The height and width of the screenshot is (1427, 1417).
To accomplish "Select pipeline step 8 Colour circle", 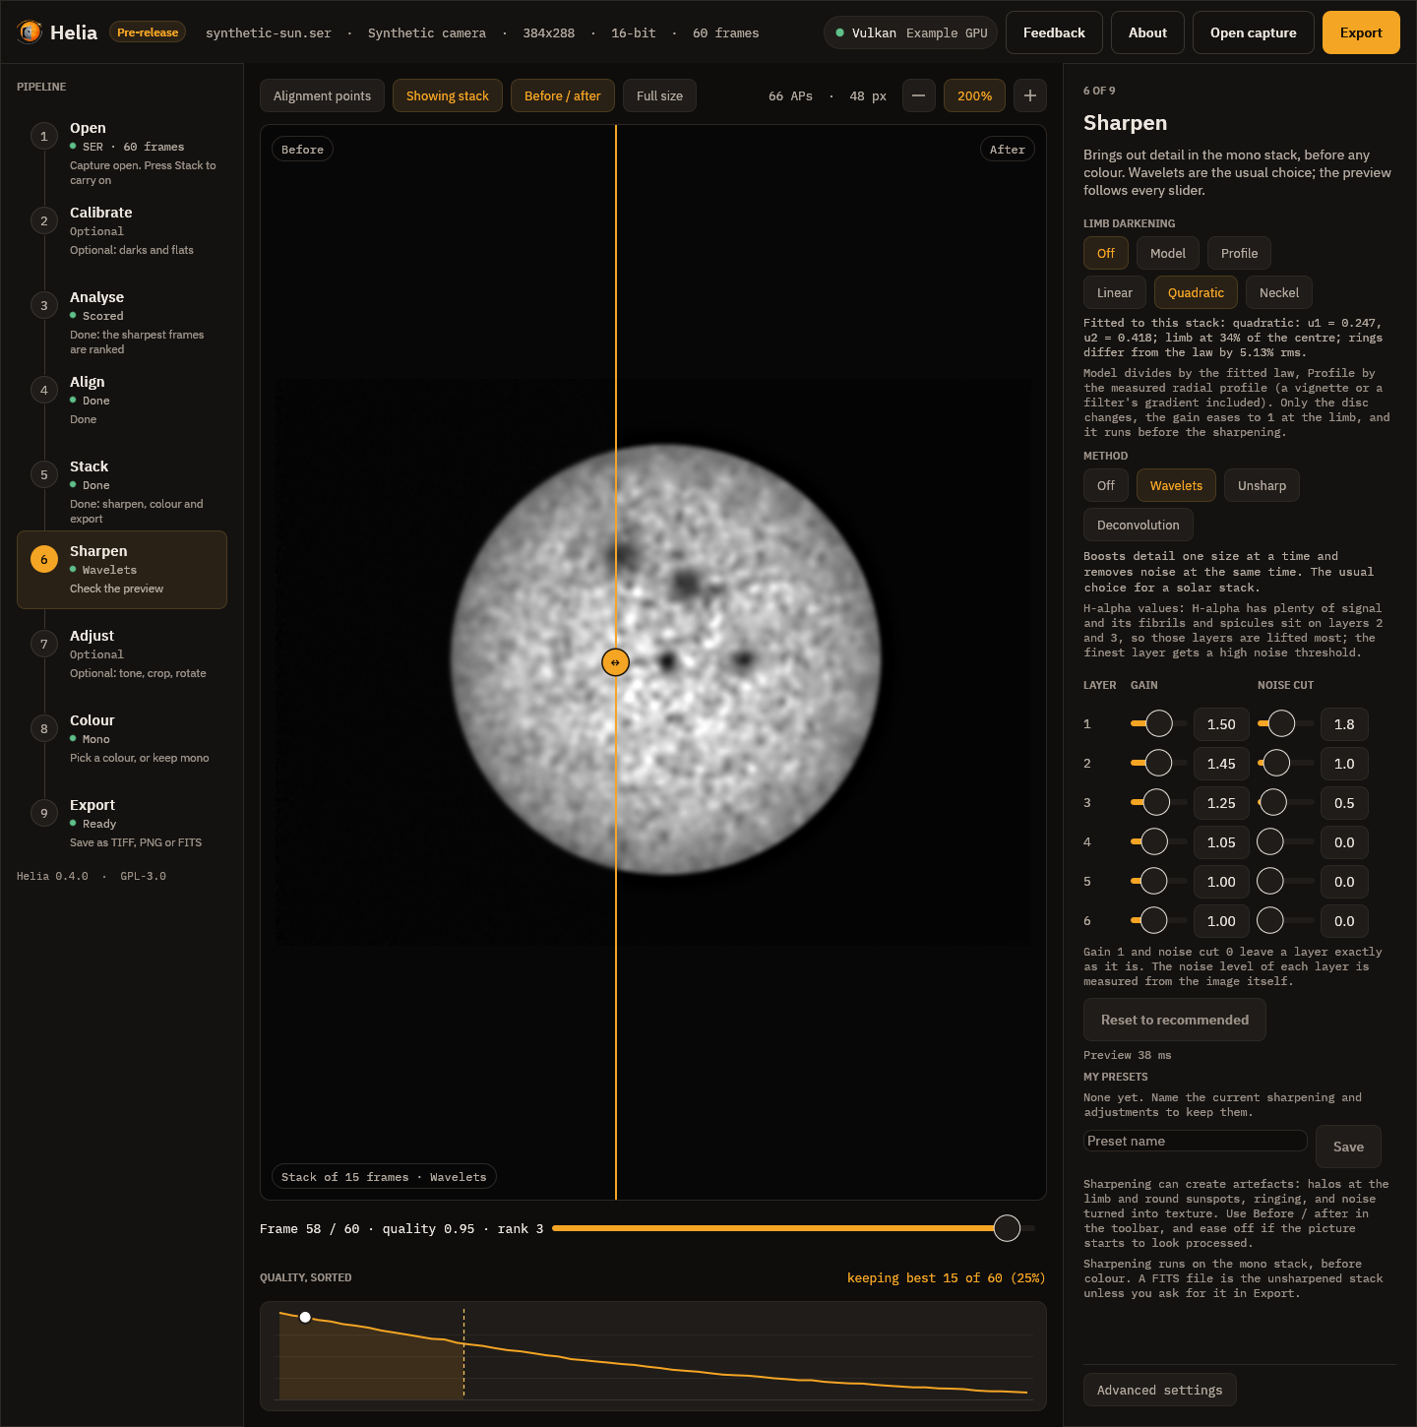I will pyautogui.click(x=43, y=728).
